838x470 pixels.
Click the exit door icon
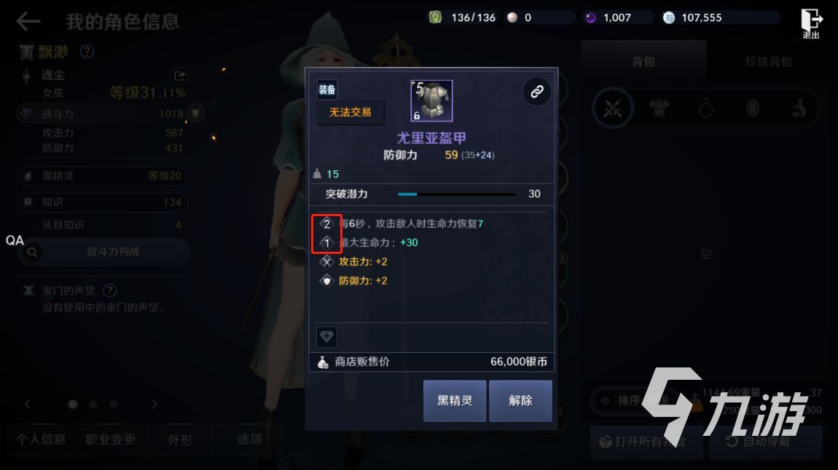click(811, 23)
